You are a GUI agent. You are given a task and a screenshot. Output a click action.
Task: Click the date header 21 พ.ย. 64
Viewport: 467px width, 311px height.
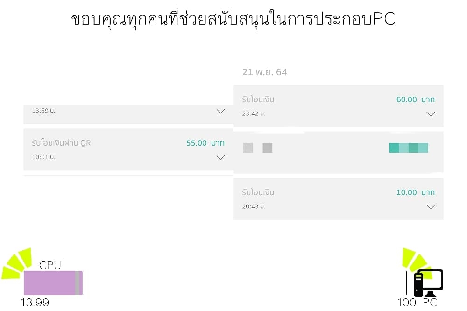(264, 72)
